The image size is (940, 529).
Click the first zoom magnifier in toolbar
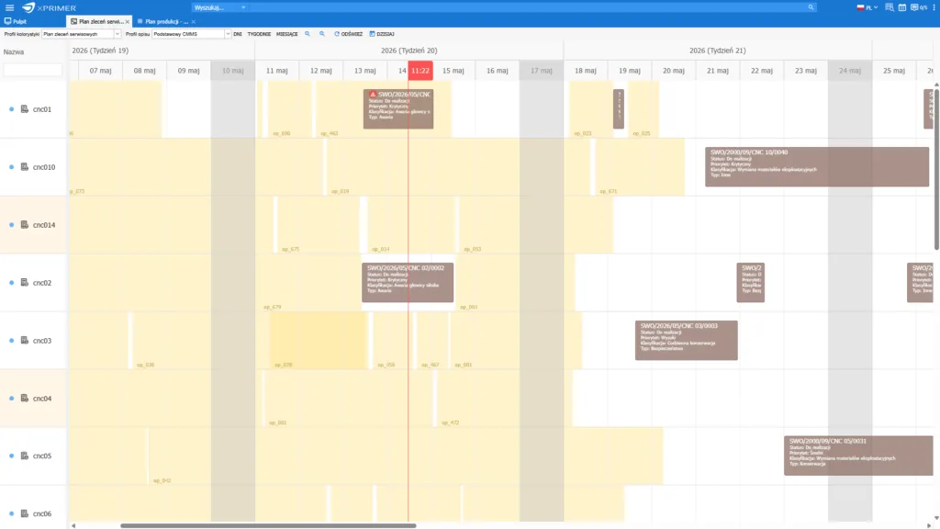(x=308, y=34)
